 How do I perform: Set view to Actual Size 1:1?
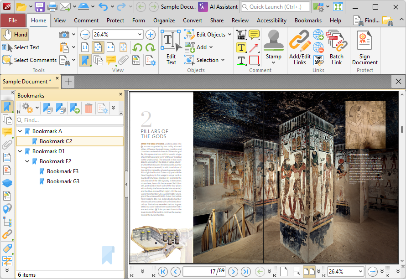point(85,47)
